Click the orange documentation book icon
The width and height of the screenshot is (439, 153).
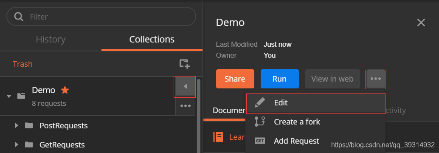218,137
